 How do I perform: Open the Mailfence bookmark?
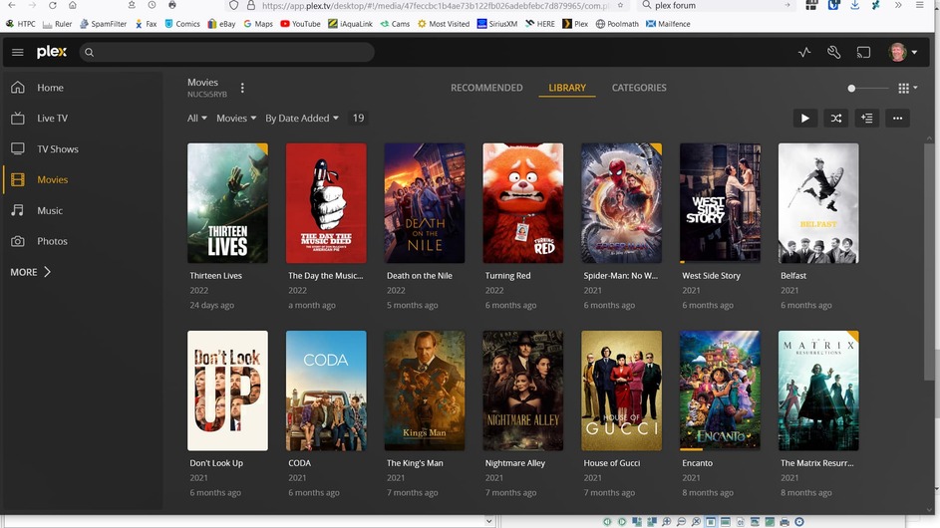668,24
